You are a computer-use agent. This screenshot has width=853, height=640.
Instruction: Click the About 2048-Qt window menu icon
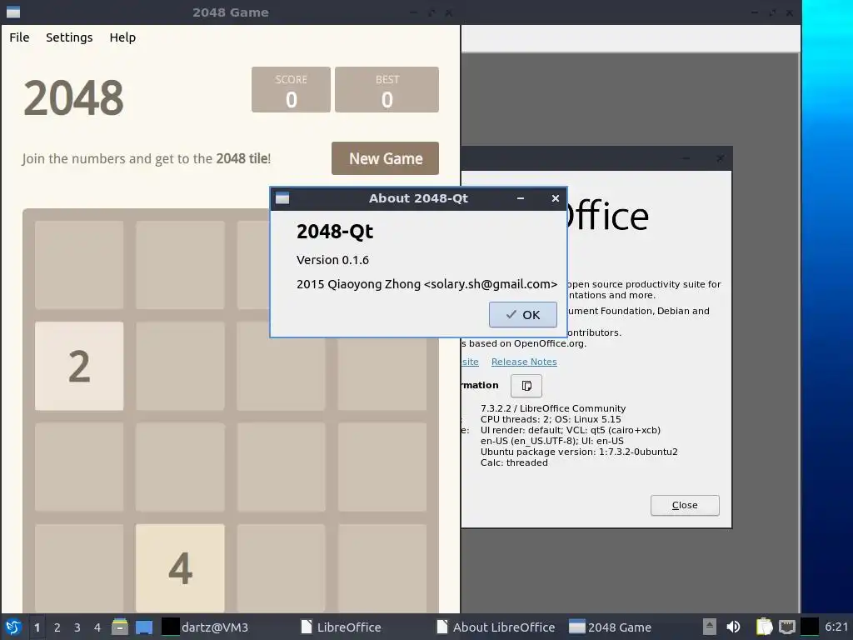pyautogui.click(x=282, y=198)
